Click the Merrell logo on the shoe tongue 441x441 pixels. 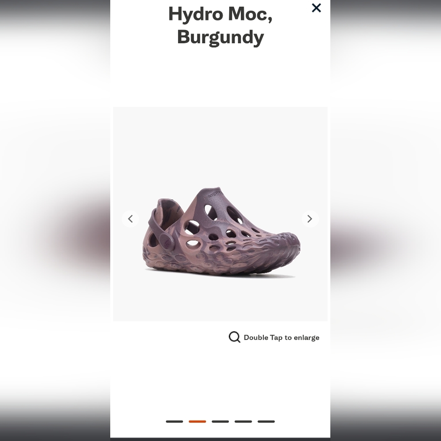(215, 194)
